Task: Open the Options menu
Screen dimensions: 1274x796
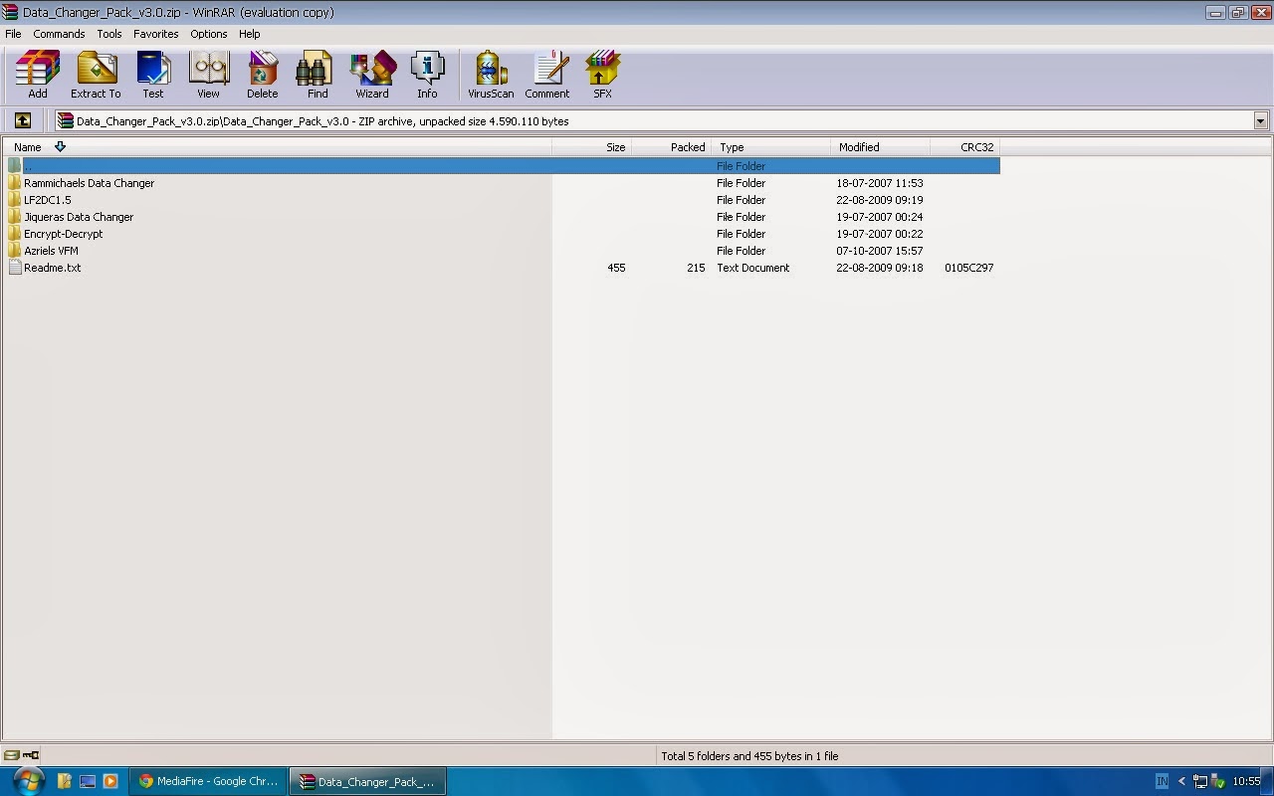Action: coord(209,34)
